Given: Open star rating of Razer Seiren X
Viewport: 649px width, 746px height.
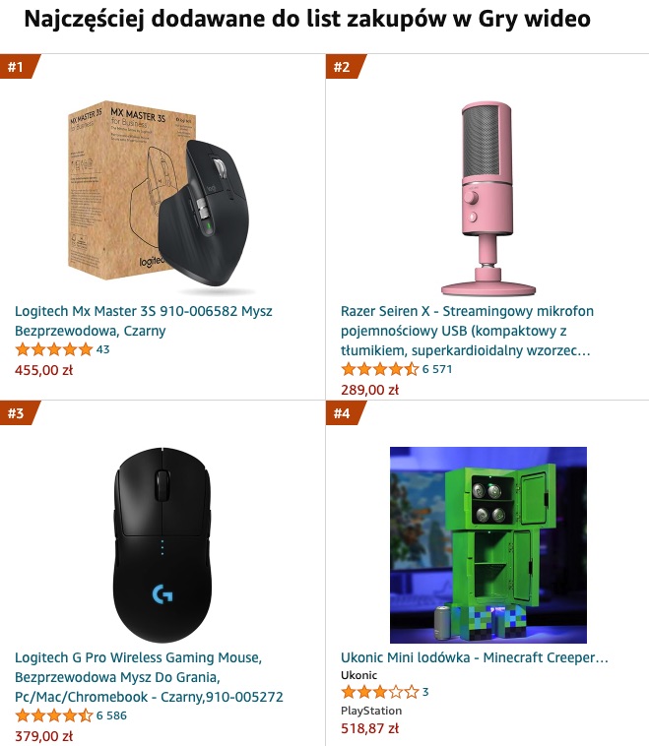Looking at the screenshot, I should coord(379,369).
